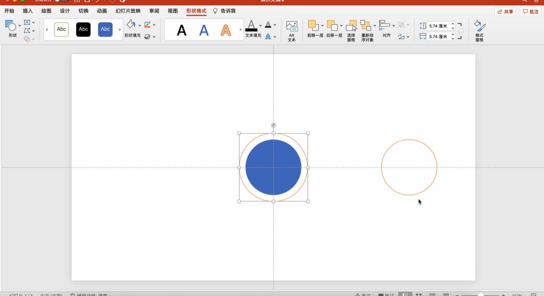Switch to the 动画 tab

(x=102, y=11)
